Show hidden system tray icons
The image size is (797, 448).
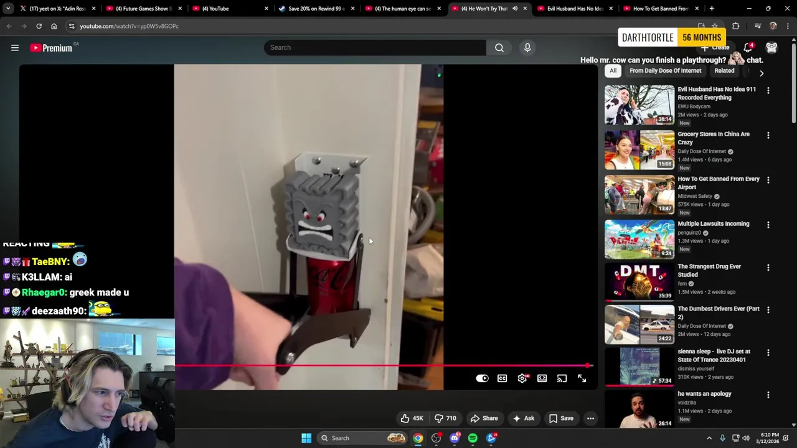coord(709,438)
